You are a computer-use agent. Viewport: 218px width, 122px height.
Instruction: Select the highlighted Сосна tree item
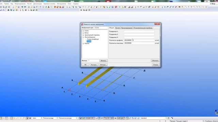89,41
